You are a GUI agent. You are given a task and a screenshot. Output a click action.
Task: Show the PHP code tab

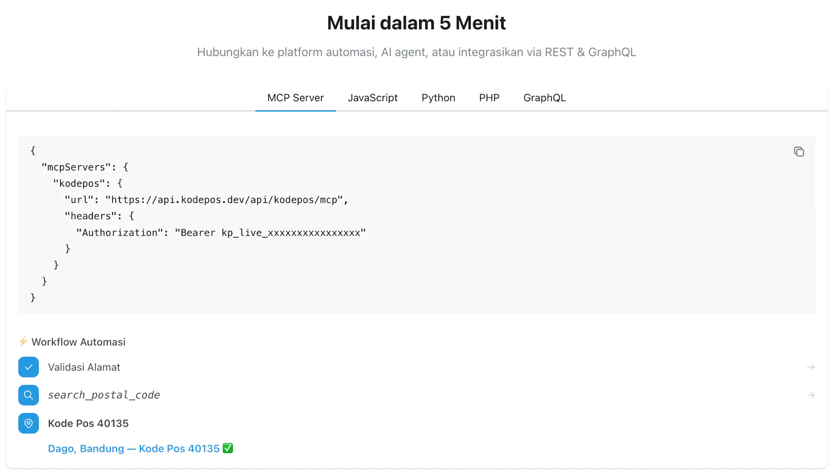489,98
